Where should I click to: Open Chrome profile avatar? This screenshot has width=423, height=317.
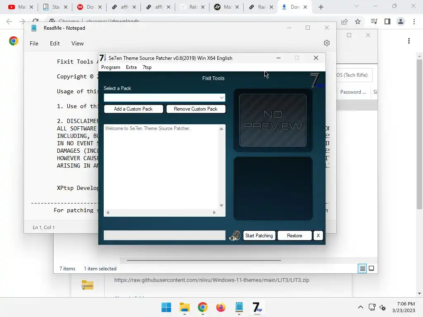coord(401,21)
